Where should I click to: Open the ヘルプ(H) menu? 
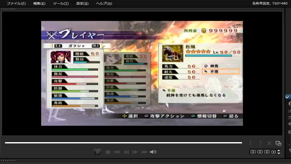pos(104,3)
